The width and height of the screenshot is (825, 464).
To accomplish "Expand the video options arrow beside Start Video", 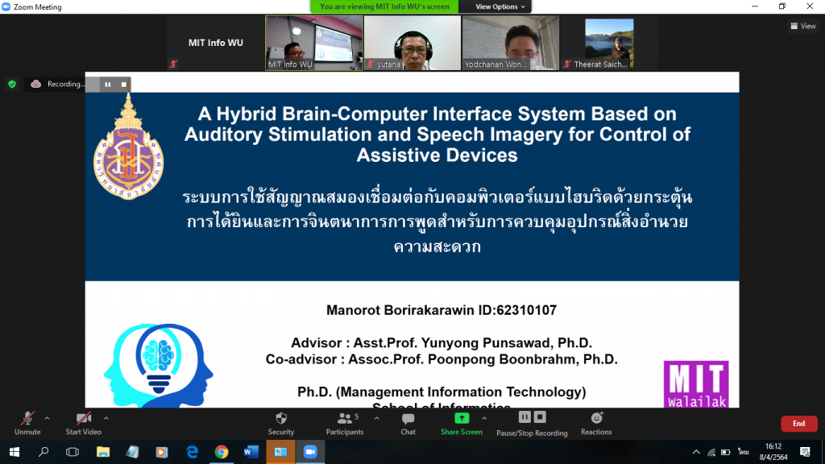I will (106, 418).
